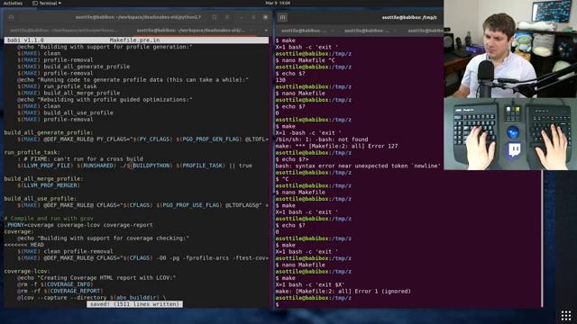Select the deadsnakes-old tab in left terminal
577x324 pixels.
click(190, 31)
